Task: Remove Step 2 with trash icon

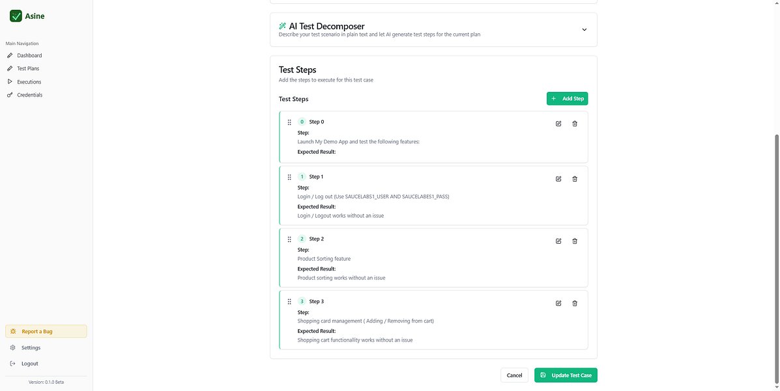Action: tap(575, 241)
